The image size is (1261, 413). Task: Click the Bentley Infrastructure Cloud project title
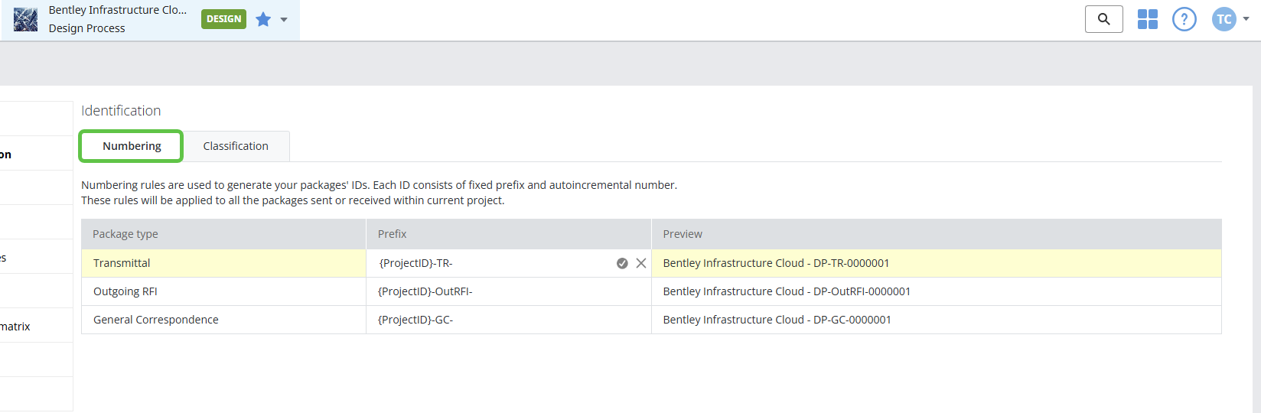tap(118, 10)
